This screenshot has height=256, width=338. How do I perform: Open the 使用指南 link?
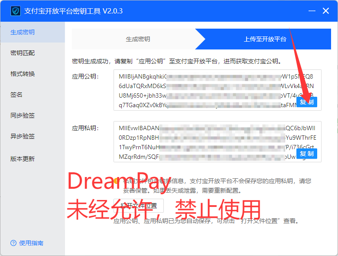[x=31, y=243]
